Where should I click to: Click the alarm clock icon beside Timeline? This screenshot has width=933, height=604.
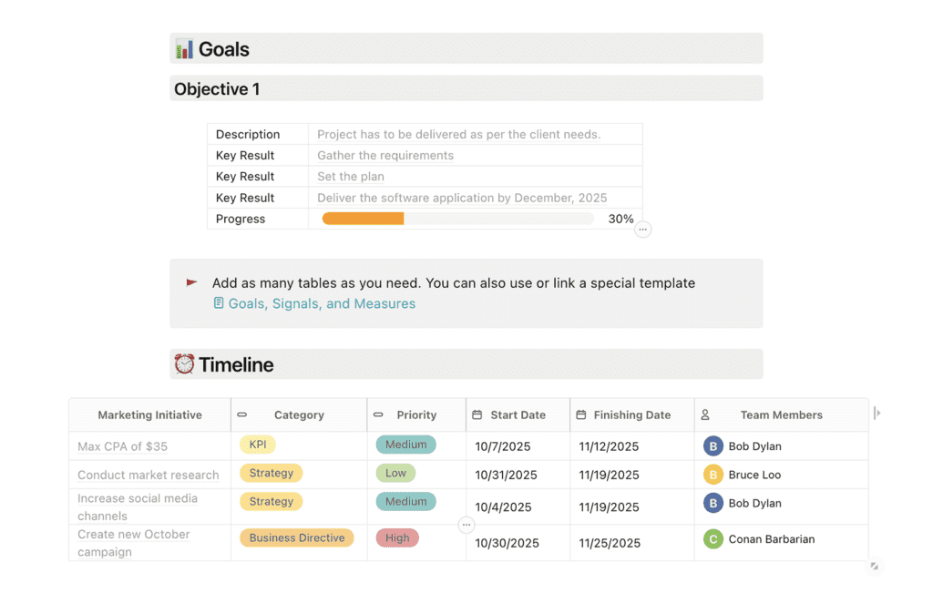(184, 364)
